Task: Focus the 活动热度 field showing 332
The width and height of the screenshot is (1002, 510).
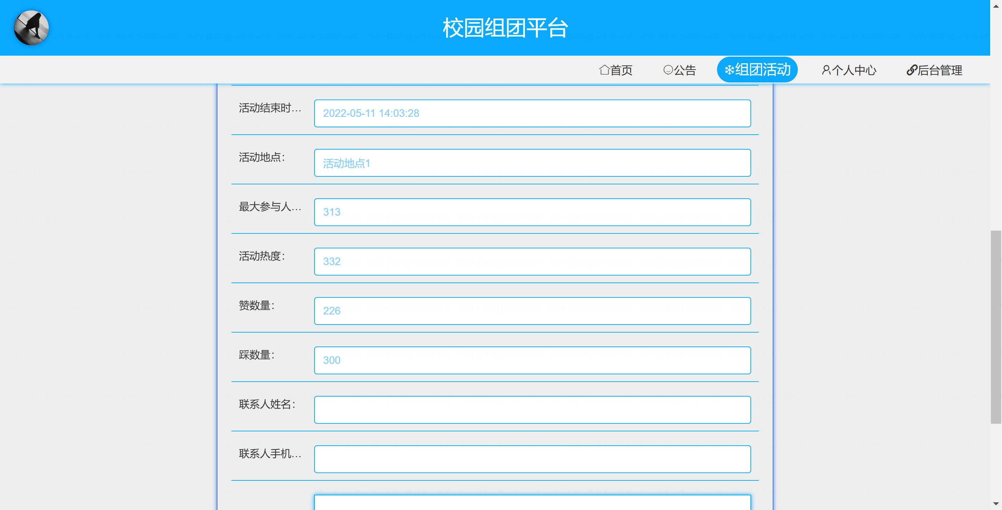Action: pyautogui.click(x=532, y=261)
